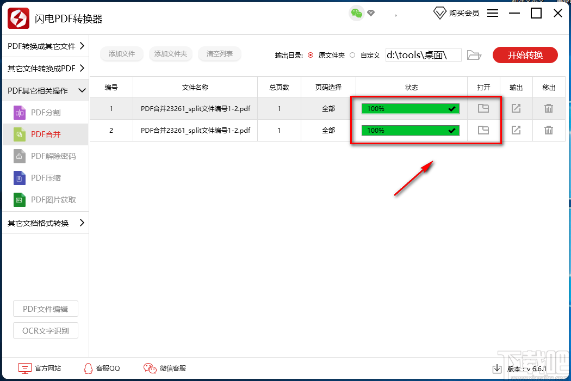Switch to the PDF合并 tab

(x=45, y=134)
